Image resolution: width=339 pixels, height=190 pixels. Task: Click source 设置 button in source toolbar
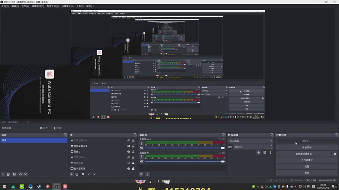[x=44, y=128]
